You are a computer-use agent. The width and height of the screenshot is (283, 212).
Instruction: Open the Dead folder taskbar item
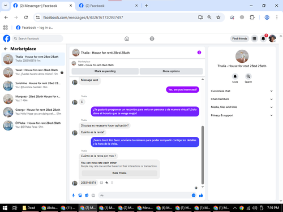coord(29,208)
